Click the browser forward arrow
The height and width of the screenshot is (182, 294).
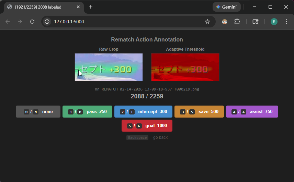click(20, 22)
